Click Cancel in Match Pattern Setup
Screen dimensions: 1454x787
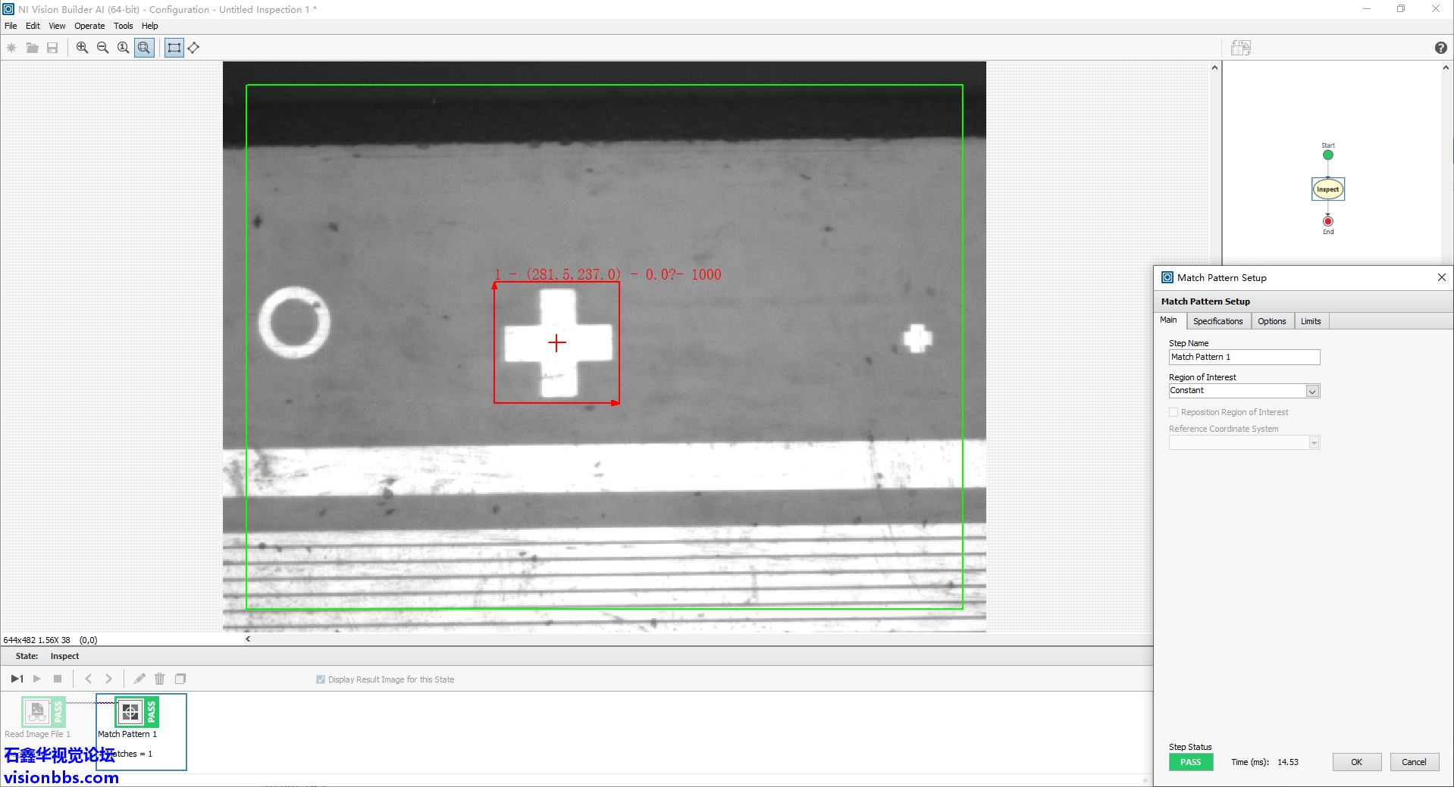pyautogui.click(x=1415, y=762)
